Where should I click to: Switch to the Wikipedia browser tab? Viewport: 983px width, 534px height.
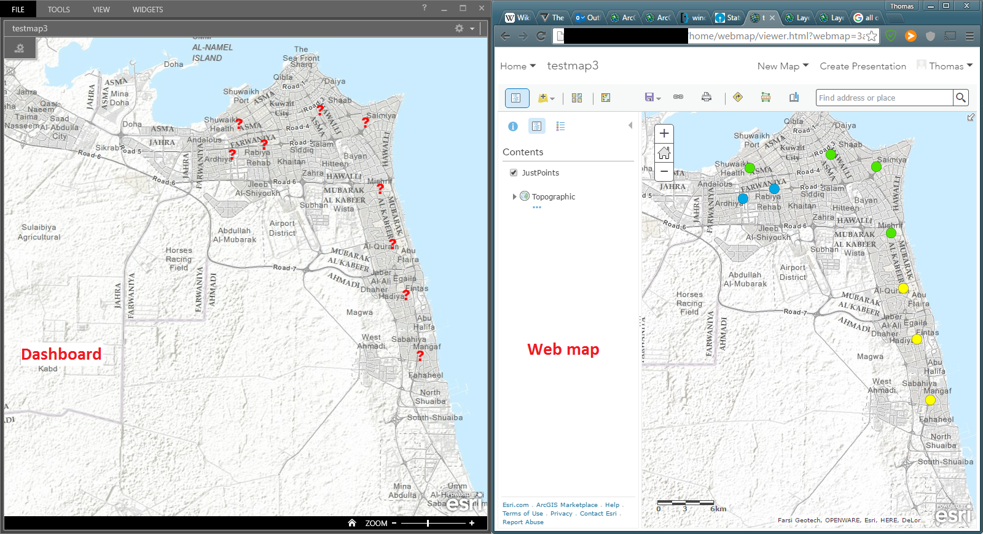point(518,18)
